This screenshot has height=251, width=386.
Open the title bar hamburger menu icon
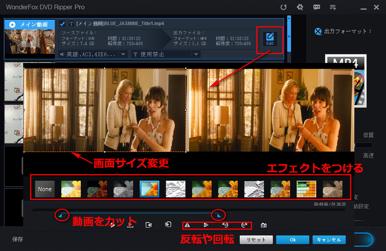pos(333,7)
